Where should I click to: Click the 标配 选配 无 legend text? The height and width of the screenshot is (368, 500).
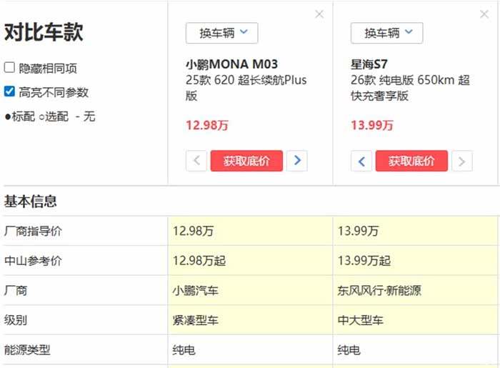(50, 116)
